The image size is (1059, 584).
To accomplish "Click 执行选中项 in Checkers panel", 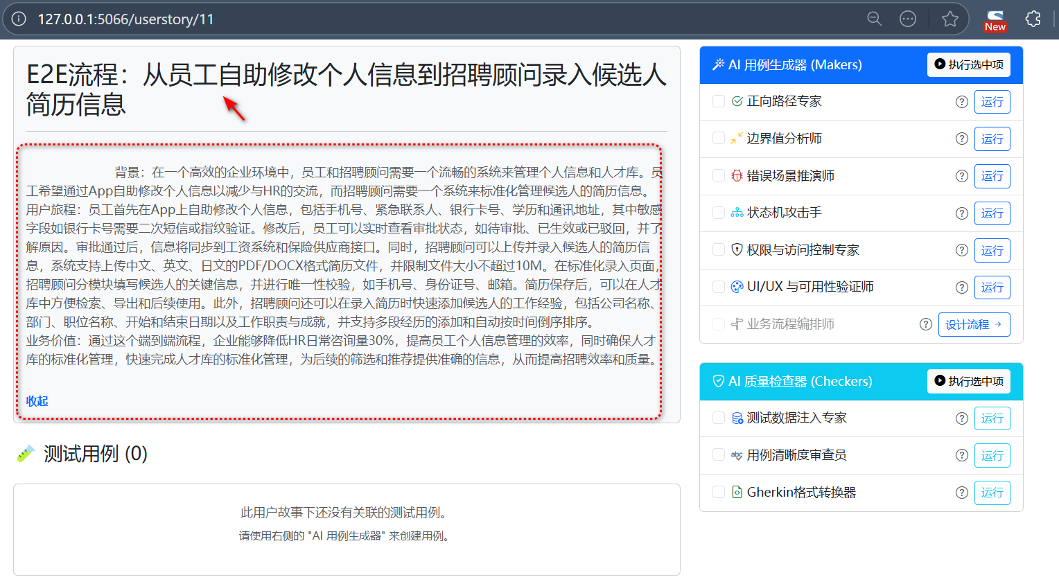I will click(968, 381).
